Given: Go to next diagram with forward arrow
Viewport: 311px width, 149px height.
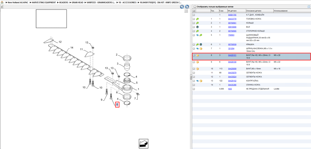Looking at the screenshot, I should point(187,7).
